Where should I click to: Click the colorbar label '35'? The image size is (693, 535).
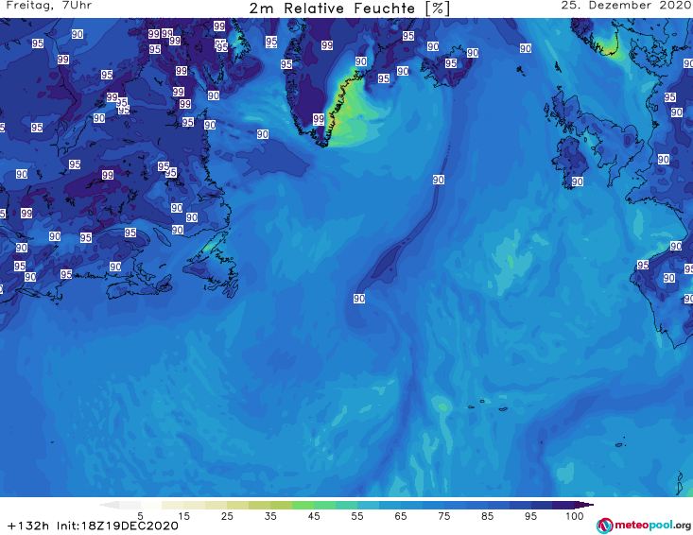click(270, 516)
